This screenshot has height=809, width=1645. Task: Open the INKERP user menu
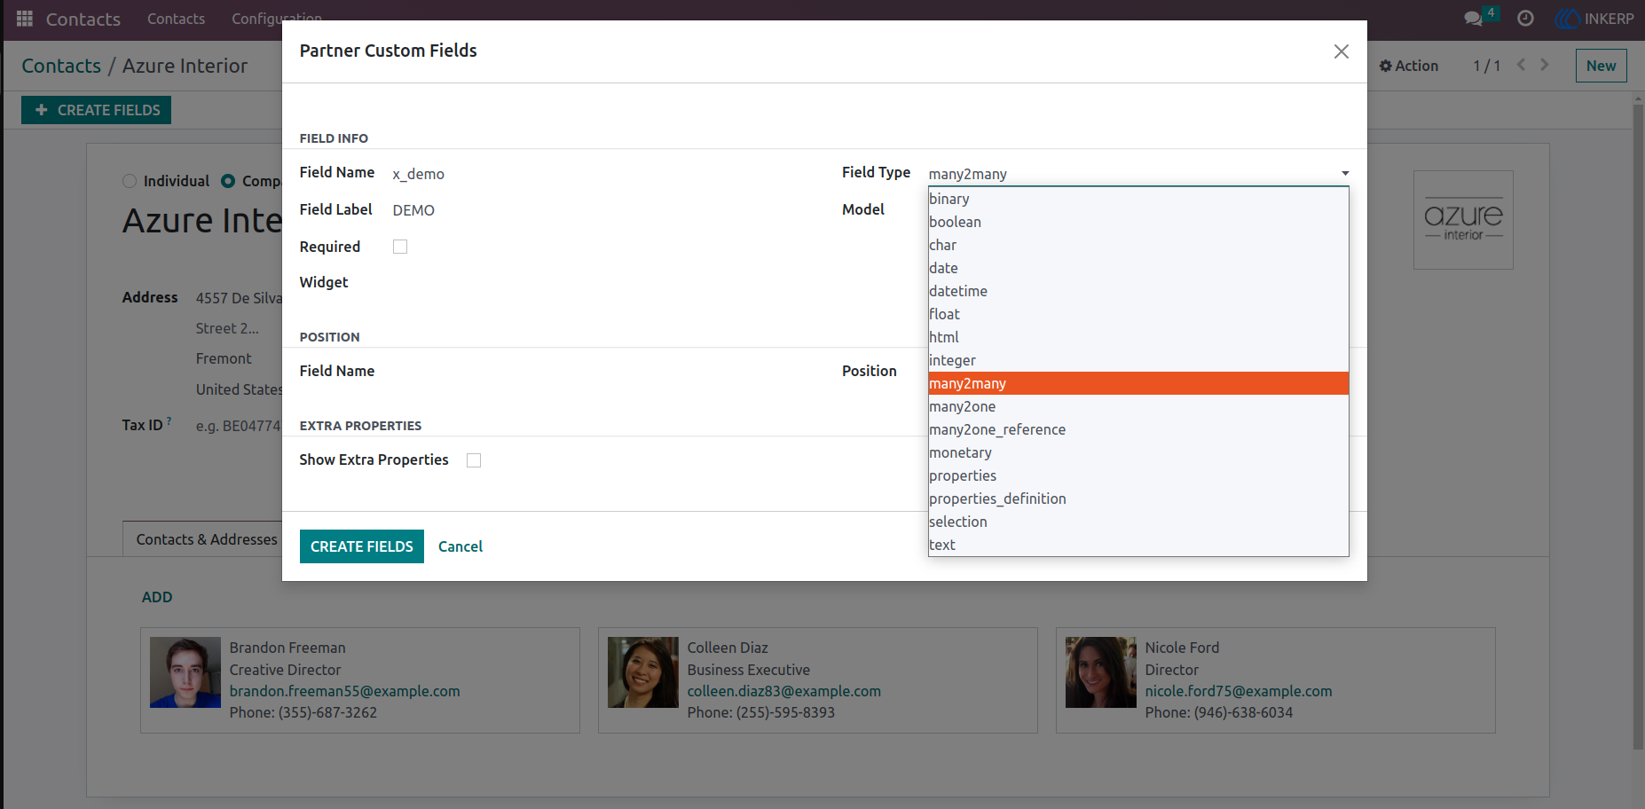pos(1594,19)
